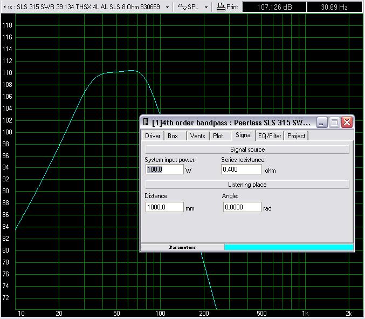Viewport: 365px width, 319px height.
Task: Click the Print button
Action: pyautogui.click(x=227, y=7)
